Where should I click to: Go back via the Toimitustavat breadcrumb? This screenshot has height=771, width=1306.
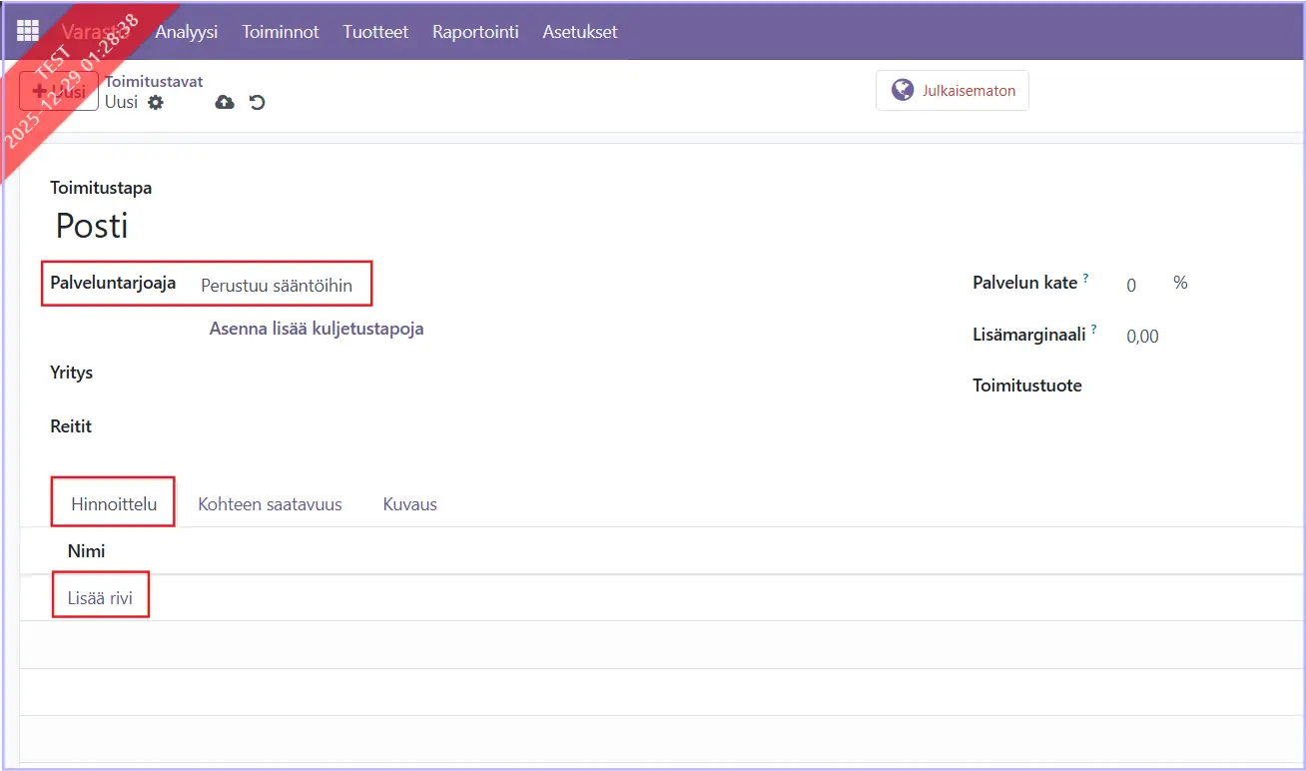[x=154, y=82]
